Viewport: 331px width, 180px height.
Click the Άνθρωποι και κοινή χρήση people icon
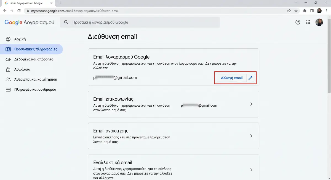tap(8, 79)
